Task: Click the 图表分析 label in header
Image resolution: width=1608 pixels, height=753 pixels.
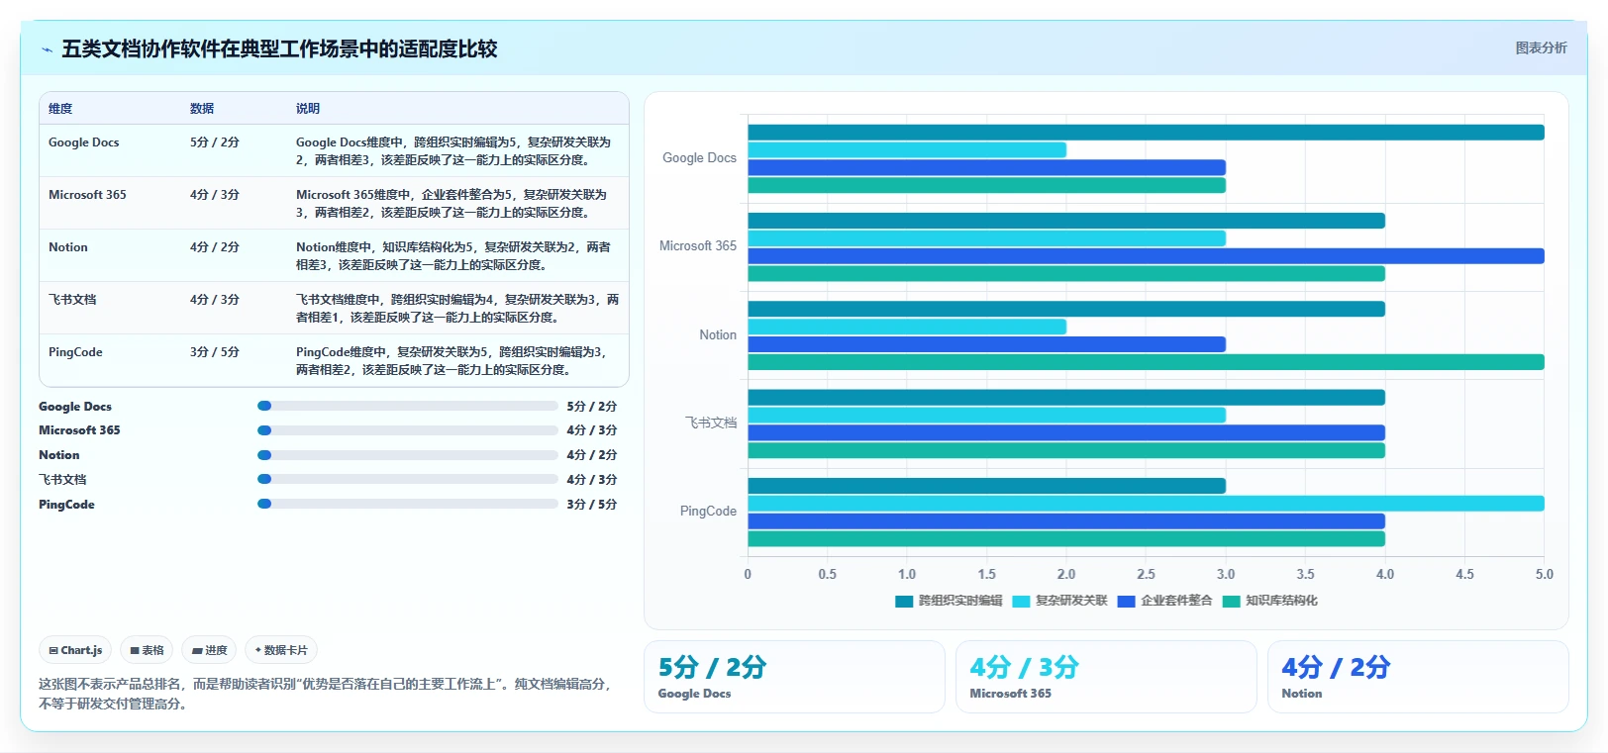Action: (x=1541, y=47)
